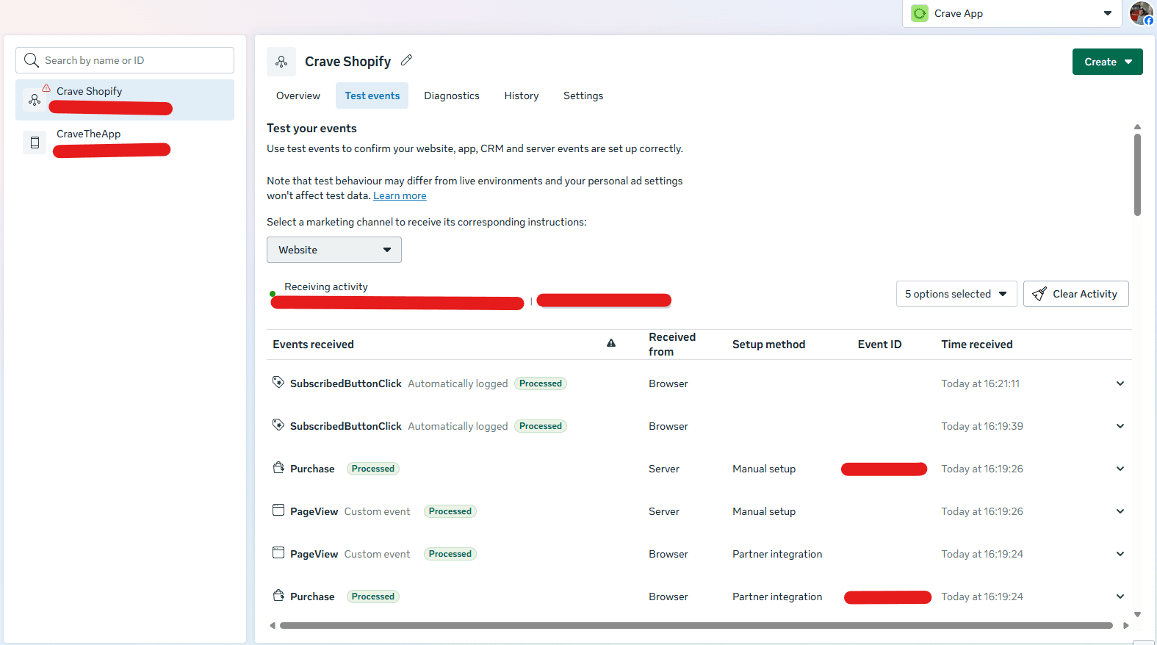Click the Clear Activity button

[1076, 294]
